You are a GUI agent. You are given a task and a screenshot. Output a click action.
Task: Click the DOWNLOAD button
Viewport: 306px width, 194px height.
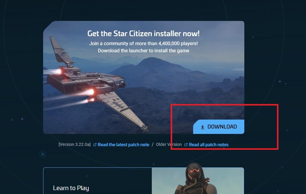click(x=219, y=127)
